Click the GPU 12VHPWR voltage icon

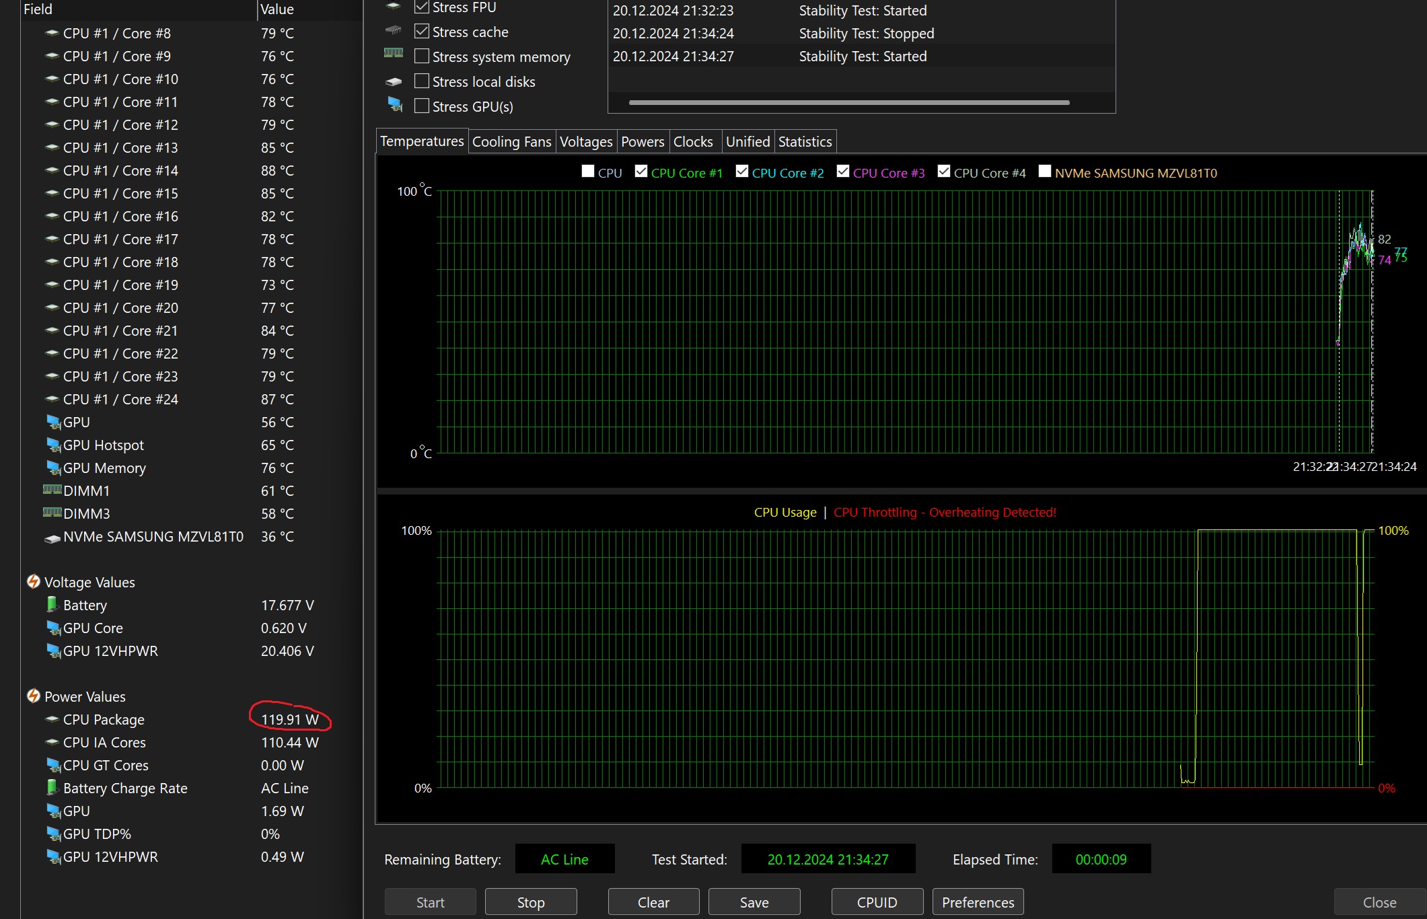[53, 651]
